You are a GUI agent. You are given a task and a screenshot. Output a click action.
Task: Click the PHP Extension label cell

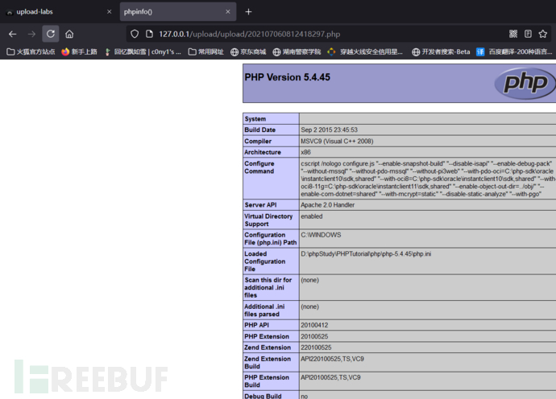(x=271, y=337)
